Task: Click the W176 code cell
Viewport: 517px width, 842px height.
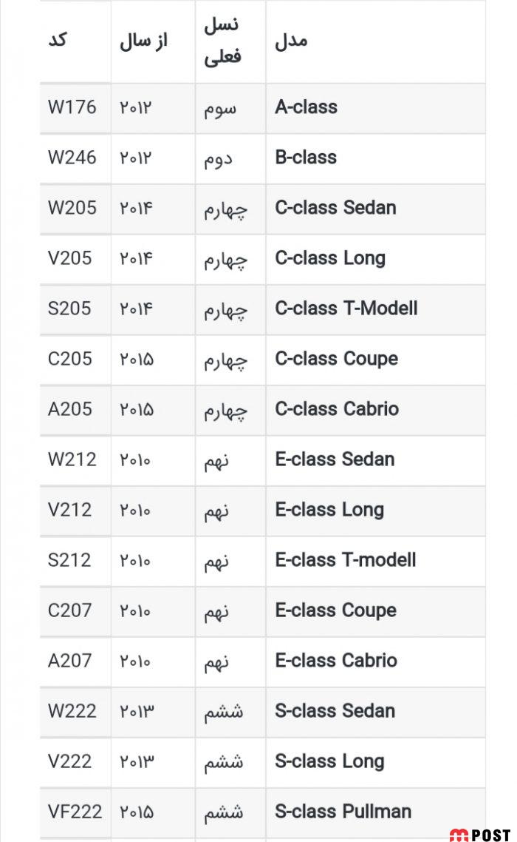Action: 72,107
